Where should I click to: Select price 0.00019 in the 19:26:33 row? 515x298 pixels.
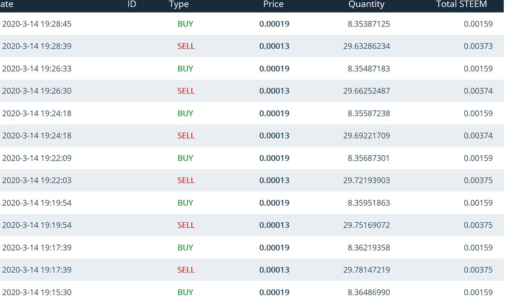[274, 68]
